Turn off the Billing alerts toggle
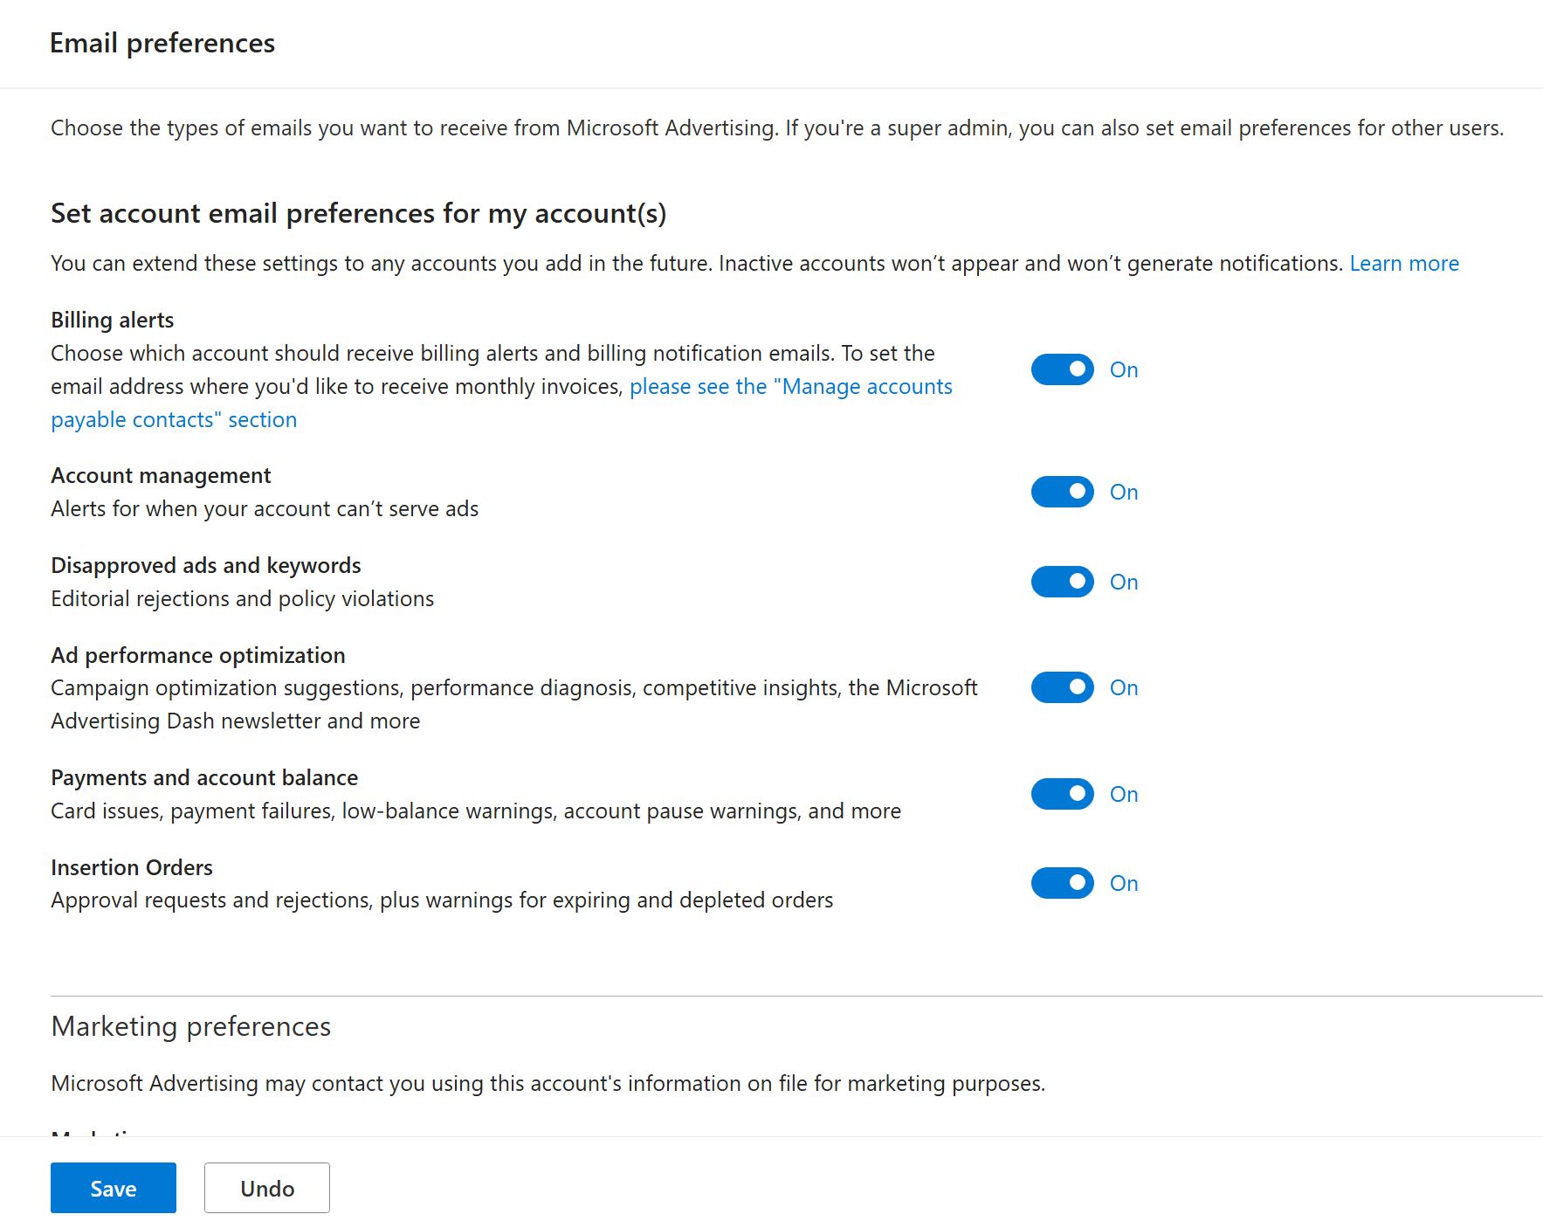The height and width of the screenshot is (1228, 1543). pyautogui.click(x=1060, y=369)
